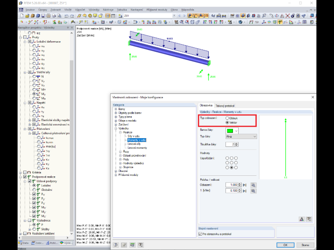Image resolution: width=334 pixels, height=250 pixels.
Task: Click the OK button
Action: tap(285, 245)
